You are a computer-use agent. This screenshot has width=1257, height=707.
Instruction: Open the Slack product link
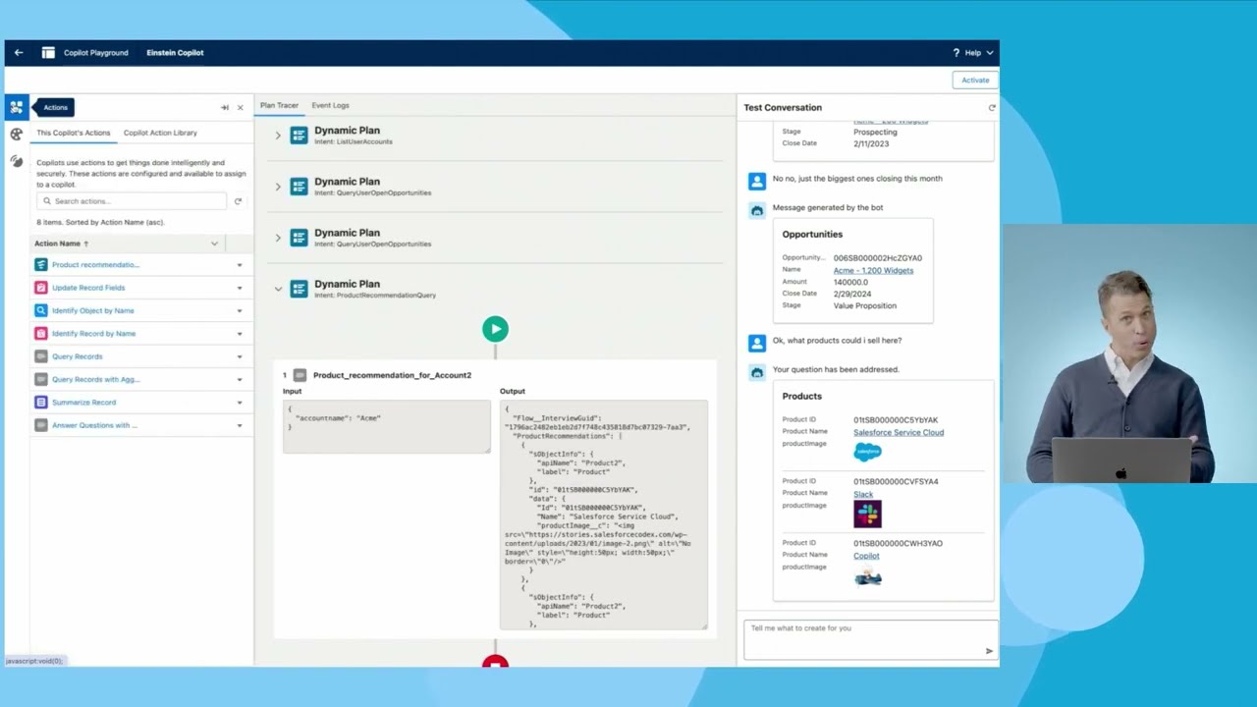click(x=863, y=494)
